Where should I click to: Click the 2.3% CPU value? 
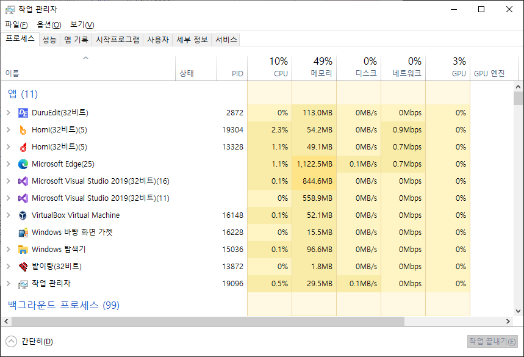coord(279,130)
